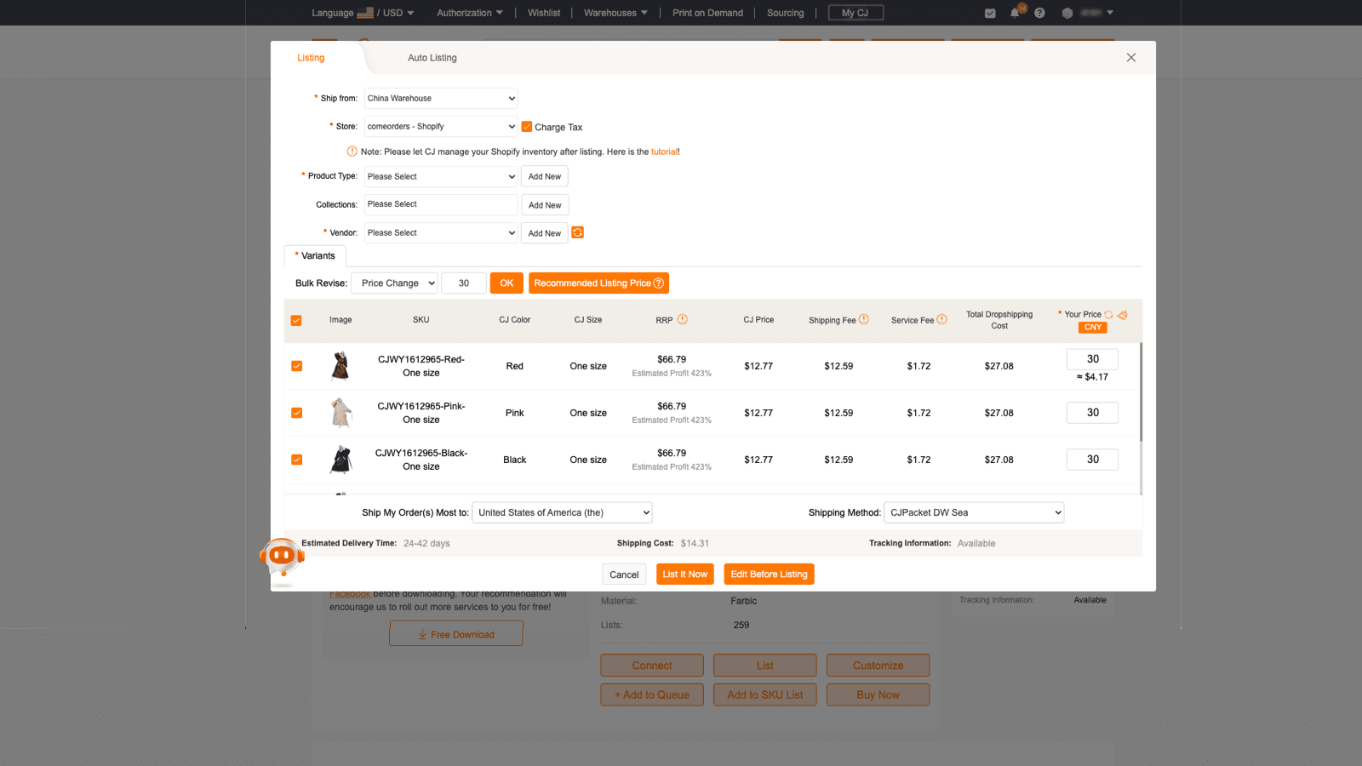1362x766 pixels.
Task: Uncheck the Black variant row
Action: tap(296, 460)
